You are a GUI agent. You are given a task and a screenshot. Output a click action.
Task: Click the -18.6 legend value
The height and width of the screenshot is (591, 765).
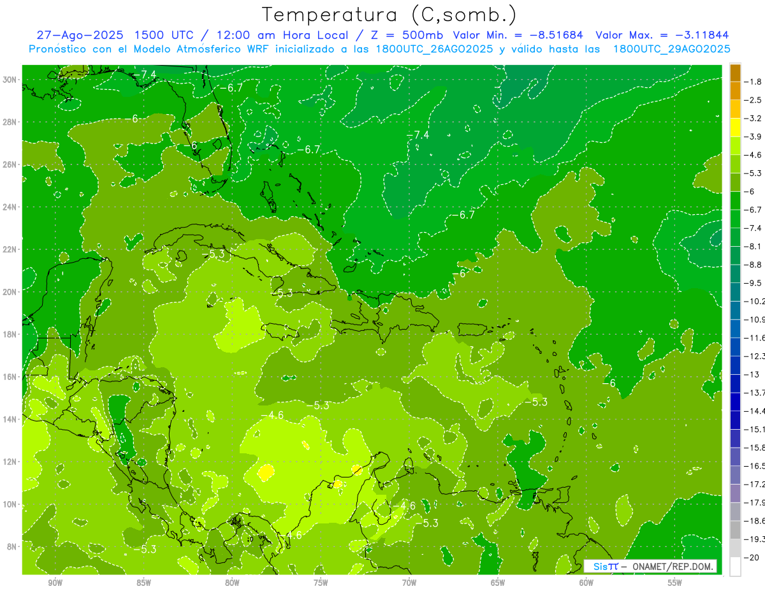click(x=754, y=521)
